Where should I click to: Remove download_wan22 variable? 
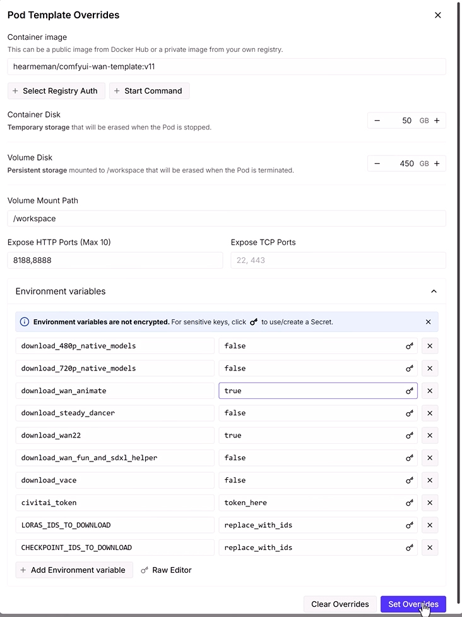point(430,435)
